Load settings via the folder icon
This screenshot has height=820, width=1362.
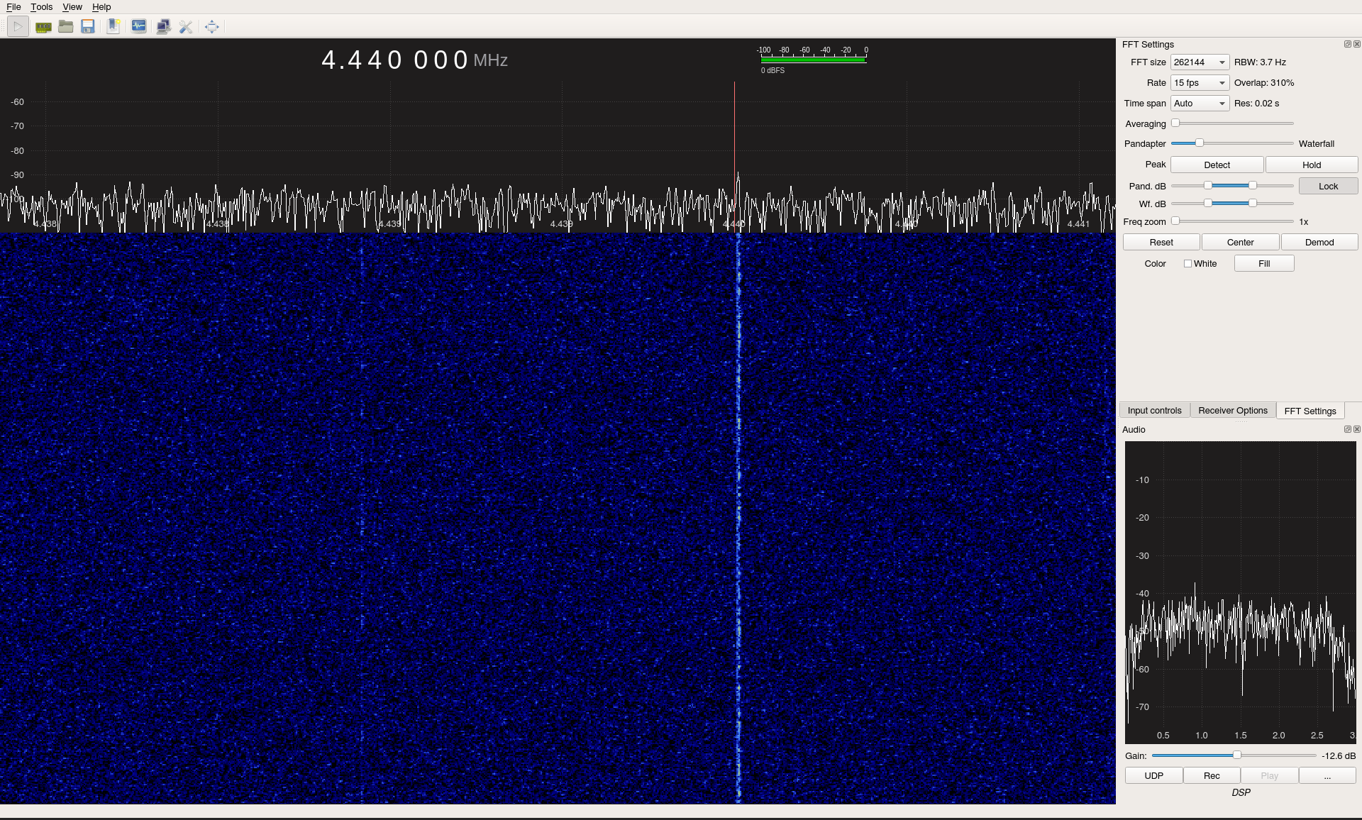(66, 27)
